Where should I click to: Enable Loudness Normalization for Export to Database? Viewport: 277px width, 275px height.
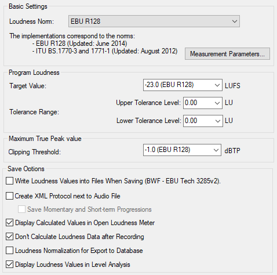click(9, 251)
